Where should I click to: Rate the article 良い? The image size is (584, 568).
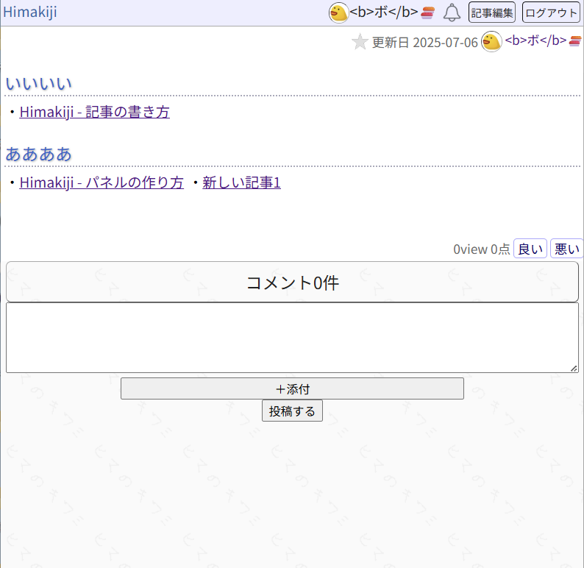click(x=530, y=249)
